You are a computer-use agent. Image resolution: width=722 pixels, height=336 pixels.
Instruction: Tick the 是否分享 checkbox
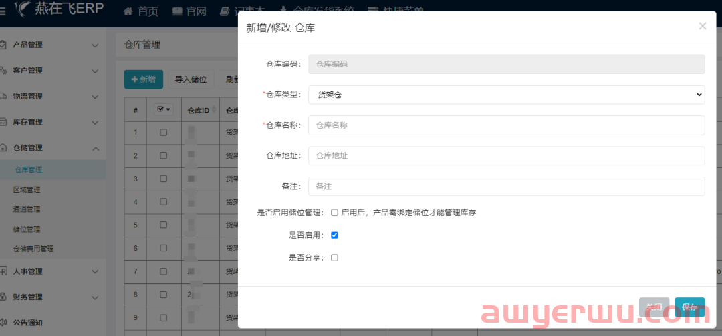[334, 257]
